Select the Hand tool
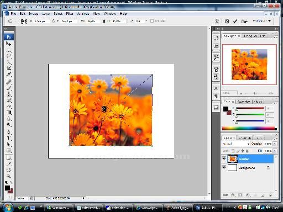Viewport: 283px width, 212px height. (9, 170)
